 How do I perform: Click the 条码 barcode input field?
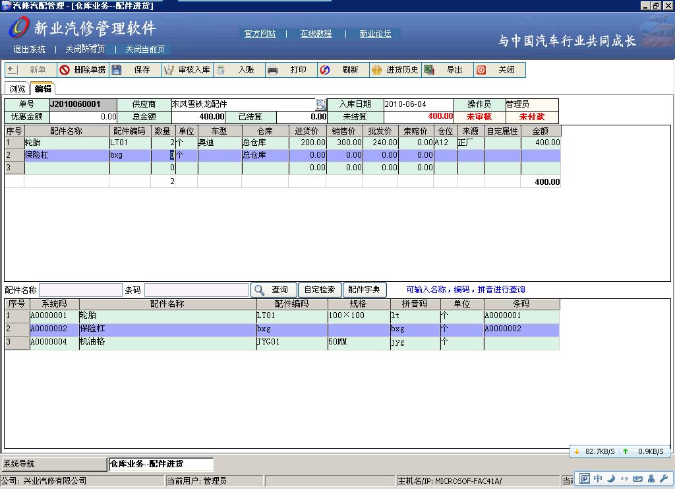tap(196, 290)
